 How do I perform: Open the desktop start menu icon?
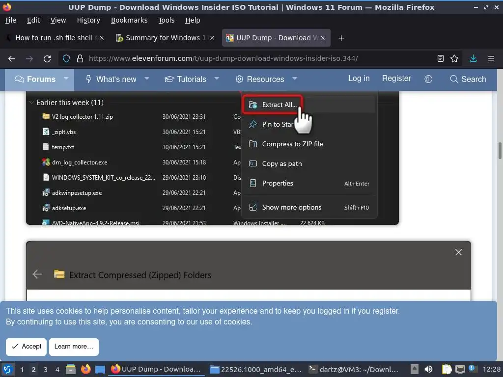(x=8, y=369)
